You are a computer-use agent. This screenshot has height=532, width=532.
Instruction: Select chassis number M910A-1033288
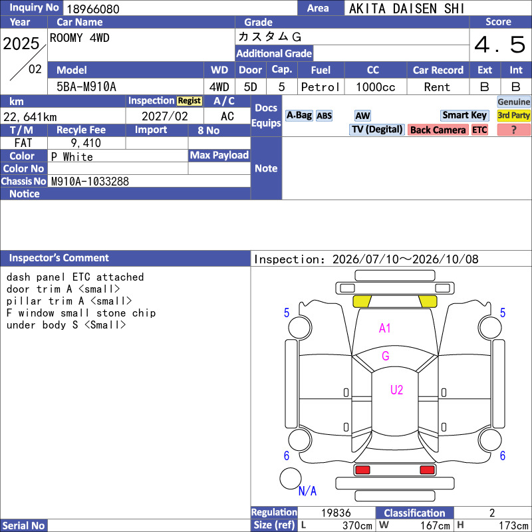pyautogui.click(x=90, y=182)
